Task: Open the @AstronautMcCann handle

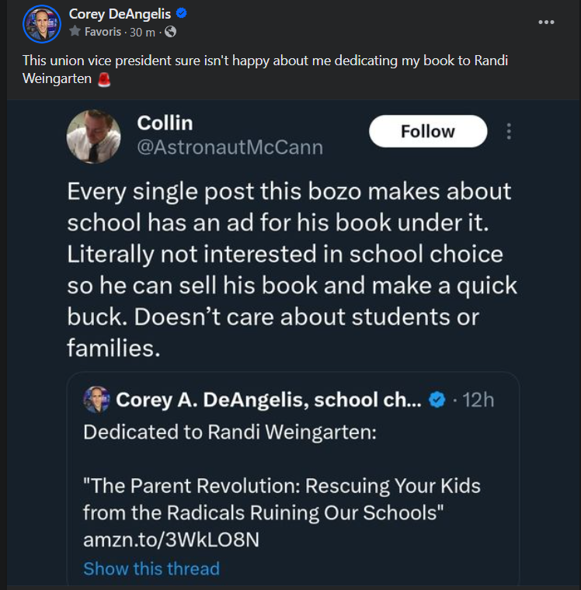Action: pyautogui.click(x=230, y=147)
